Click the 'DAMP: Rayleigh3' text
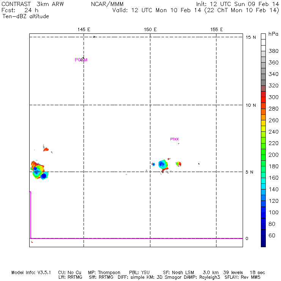 pyautogui.click(x=202, y=277)
